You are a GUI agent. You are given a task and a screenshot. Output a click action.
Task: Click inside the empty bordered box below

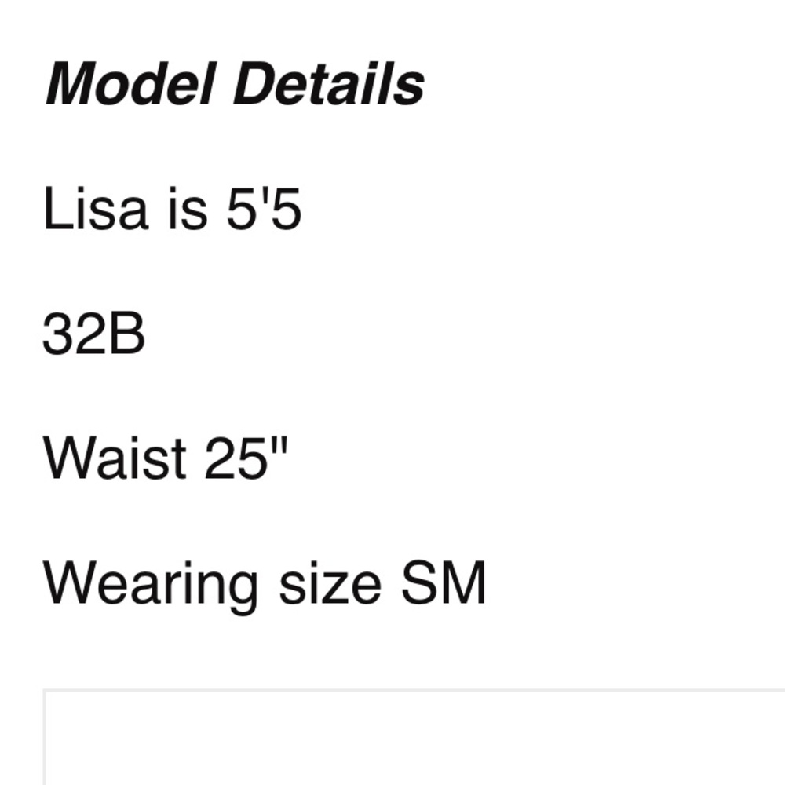coord(414,739)
